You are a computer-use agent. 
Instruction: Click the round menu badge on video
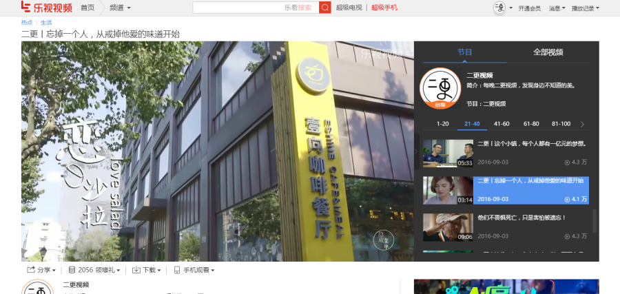tap(383, 240)
